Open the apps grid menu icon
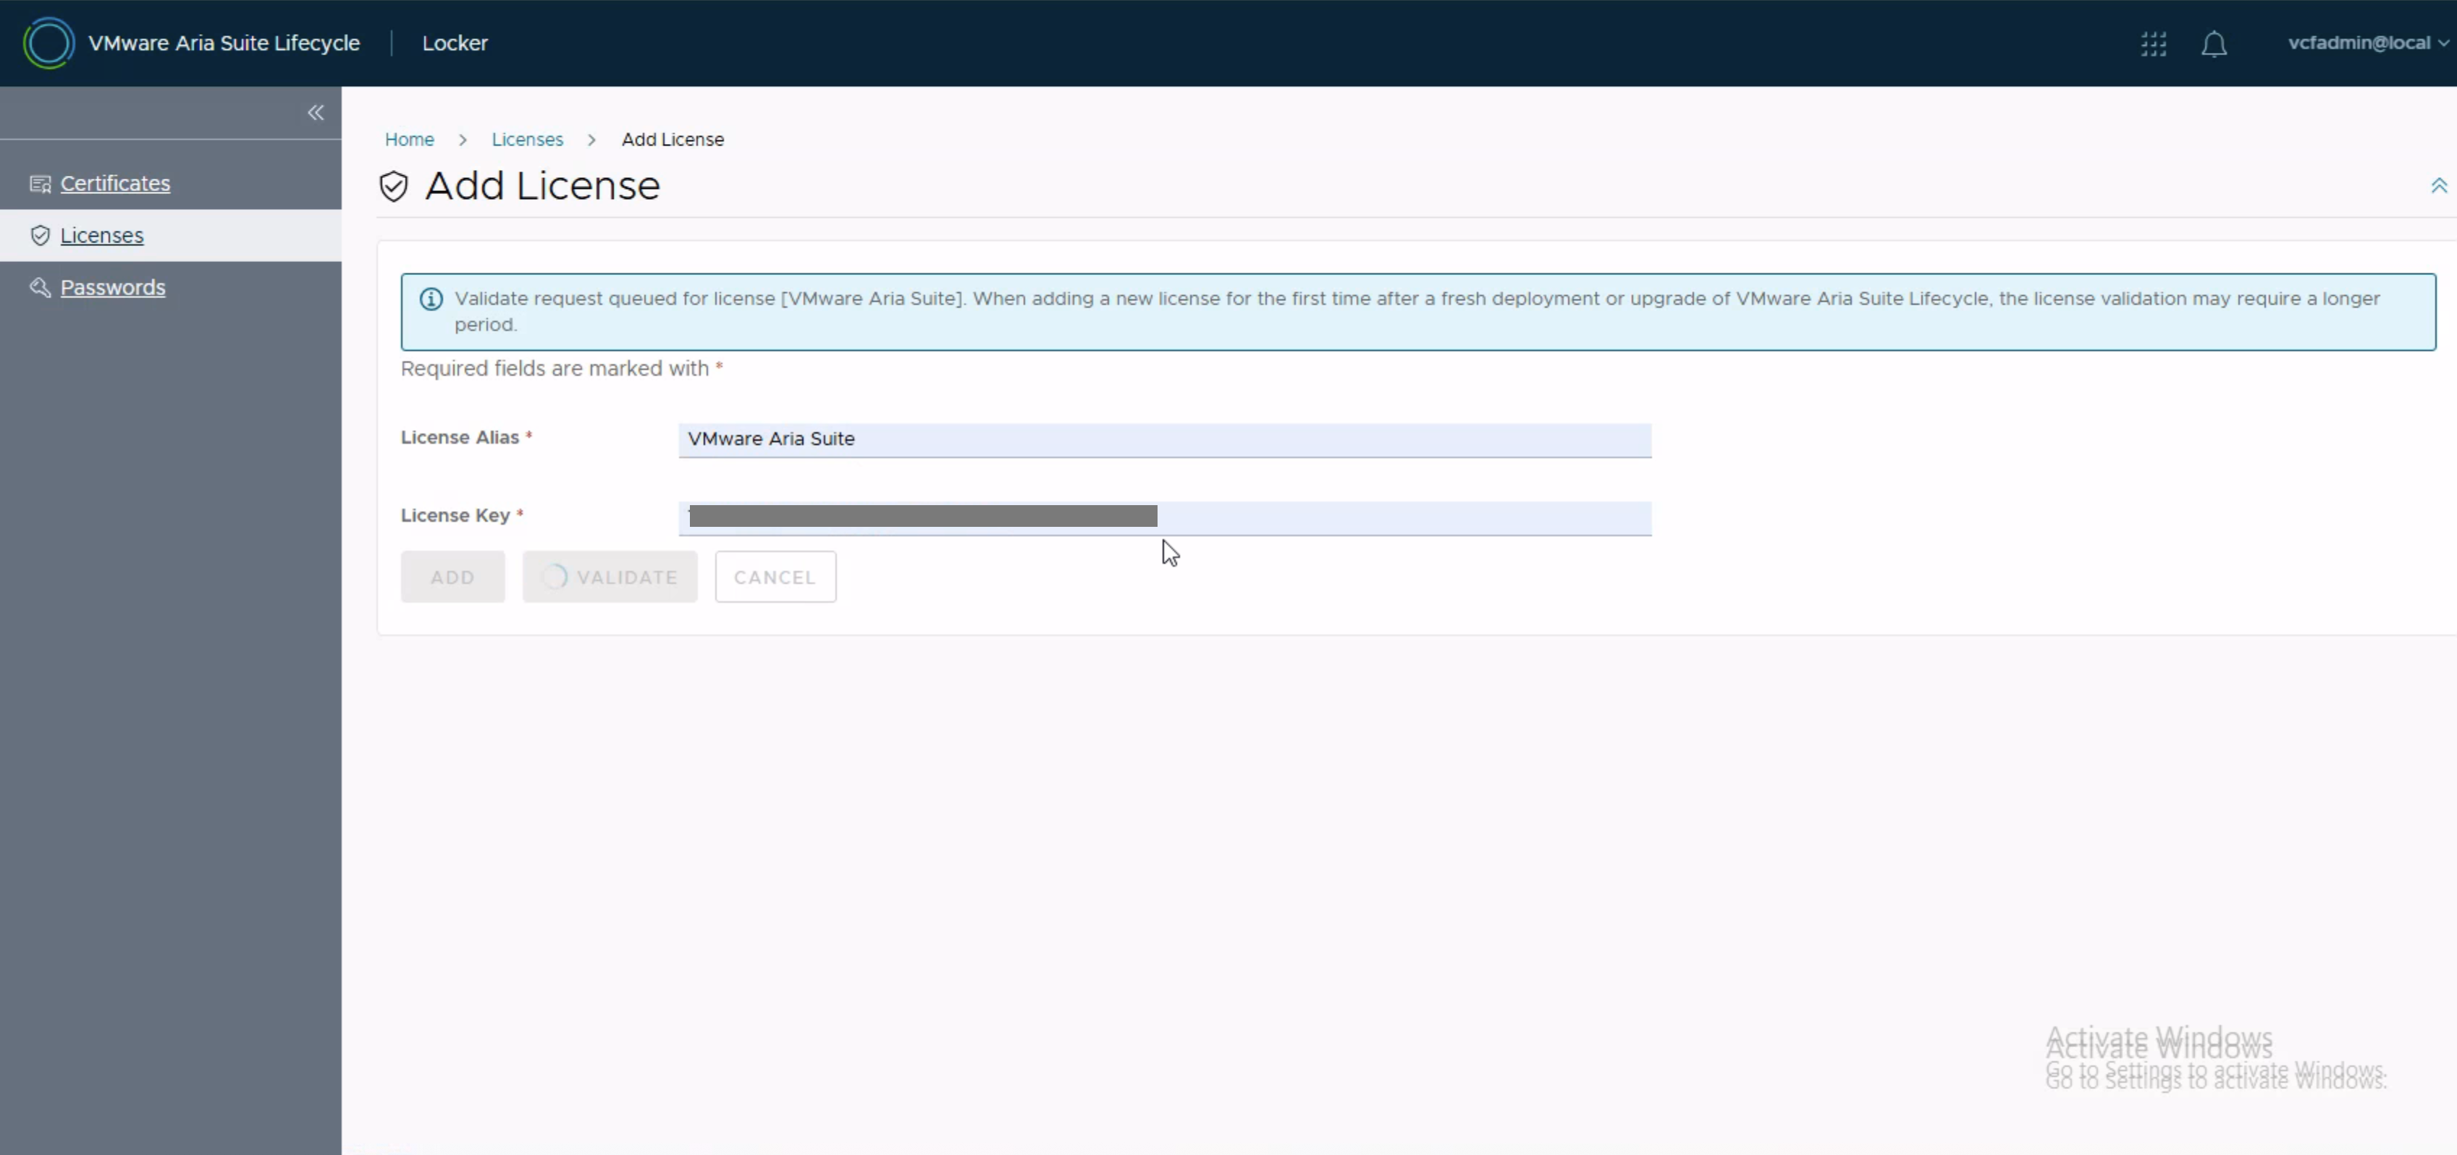 coord(2153,44)
